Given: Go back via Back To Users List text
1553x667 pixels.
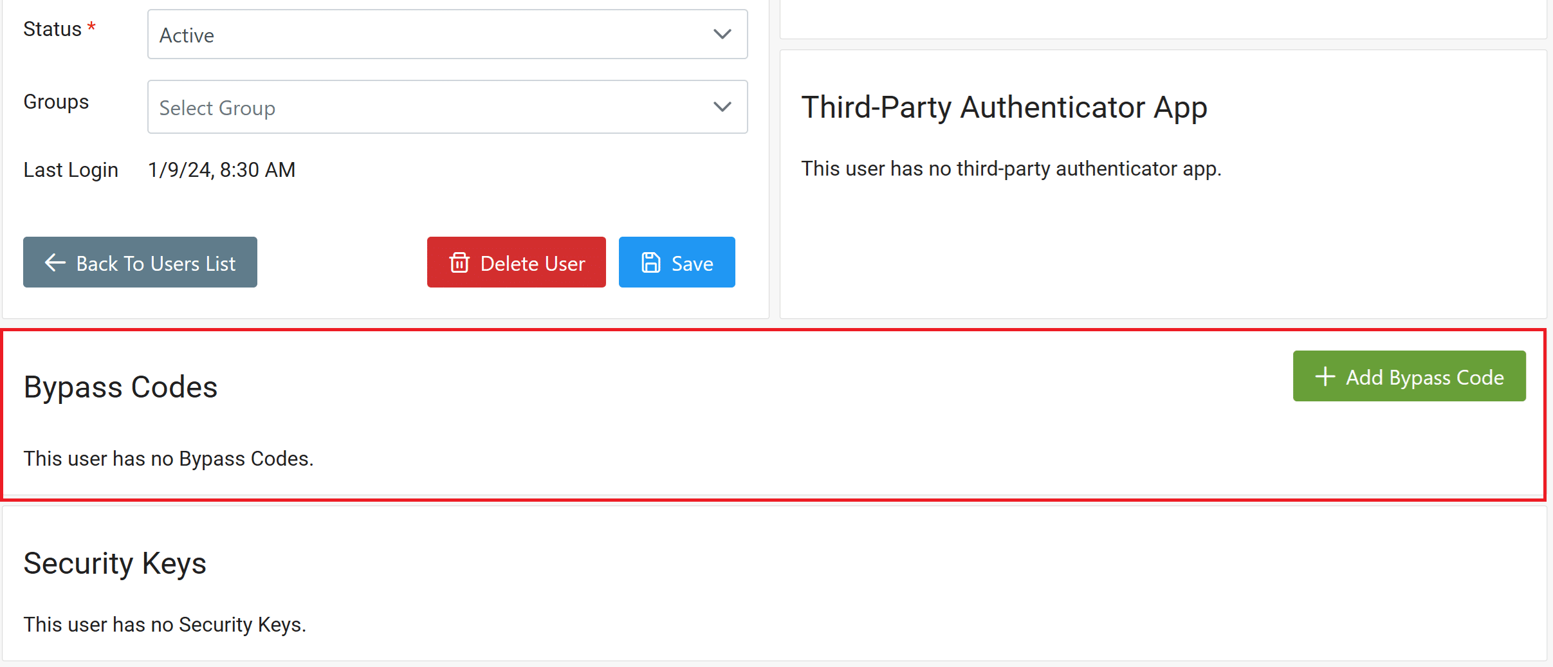Looking at the screenshot, I should pyautogui.click(x=156, y=264).
